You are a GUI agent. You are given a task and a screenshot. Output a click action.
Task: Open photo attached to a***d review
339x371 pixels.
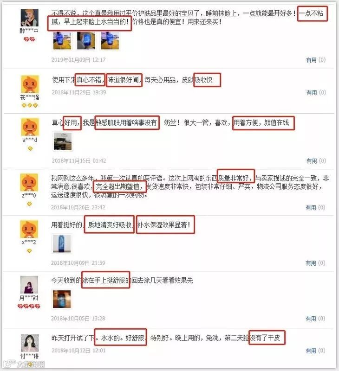(63, 141)
